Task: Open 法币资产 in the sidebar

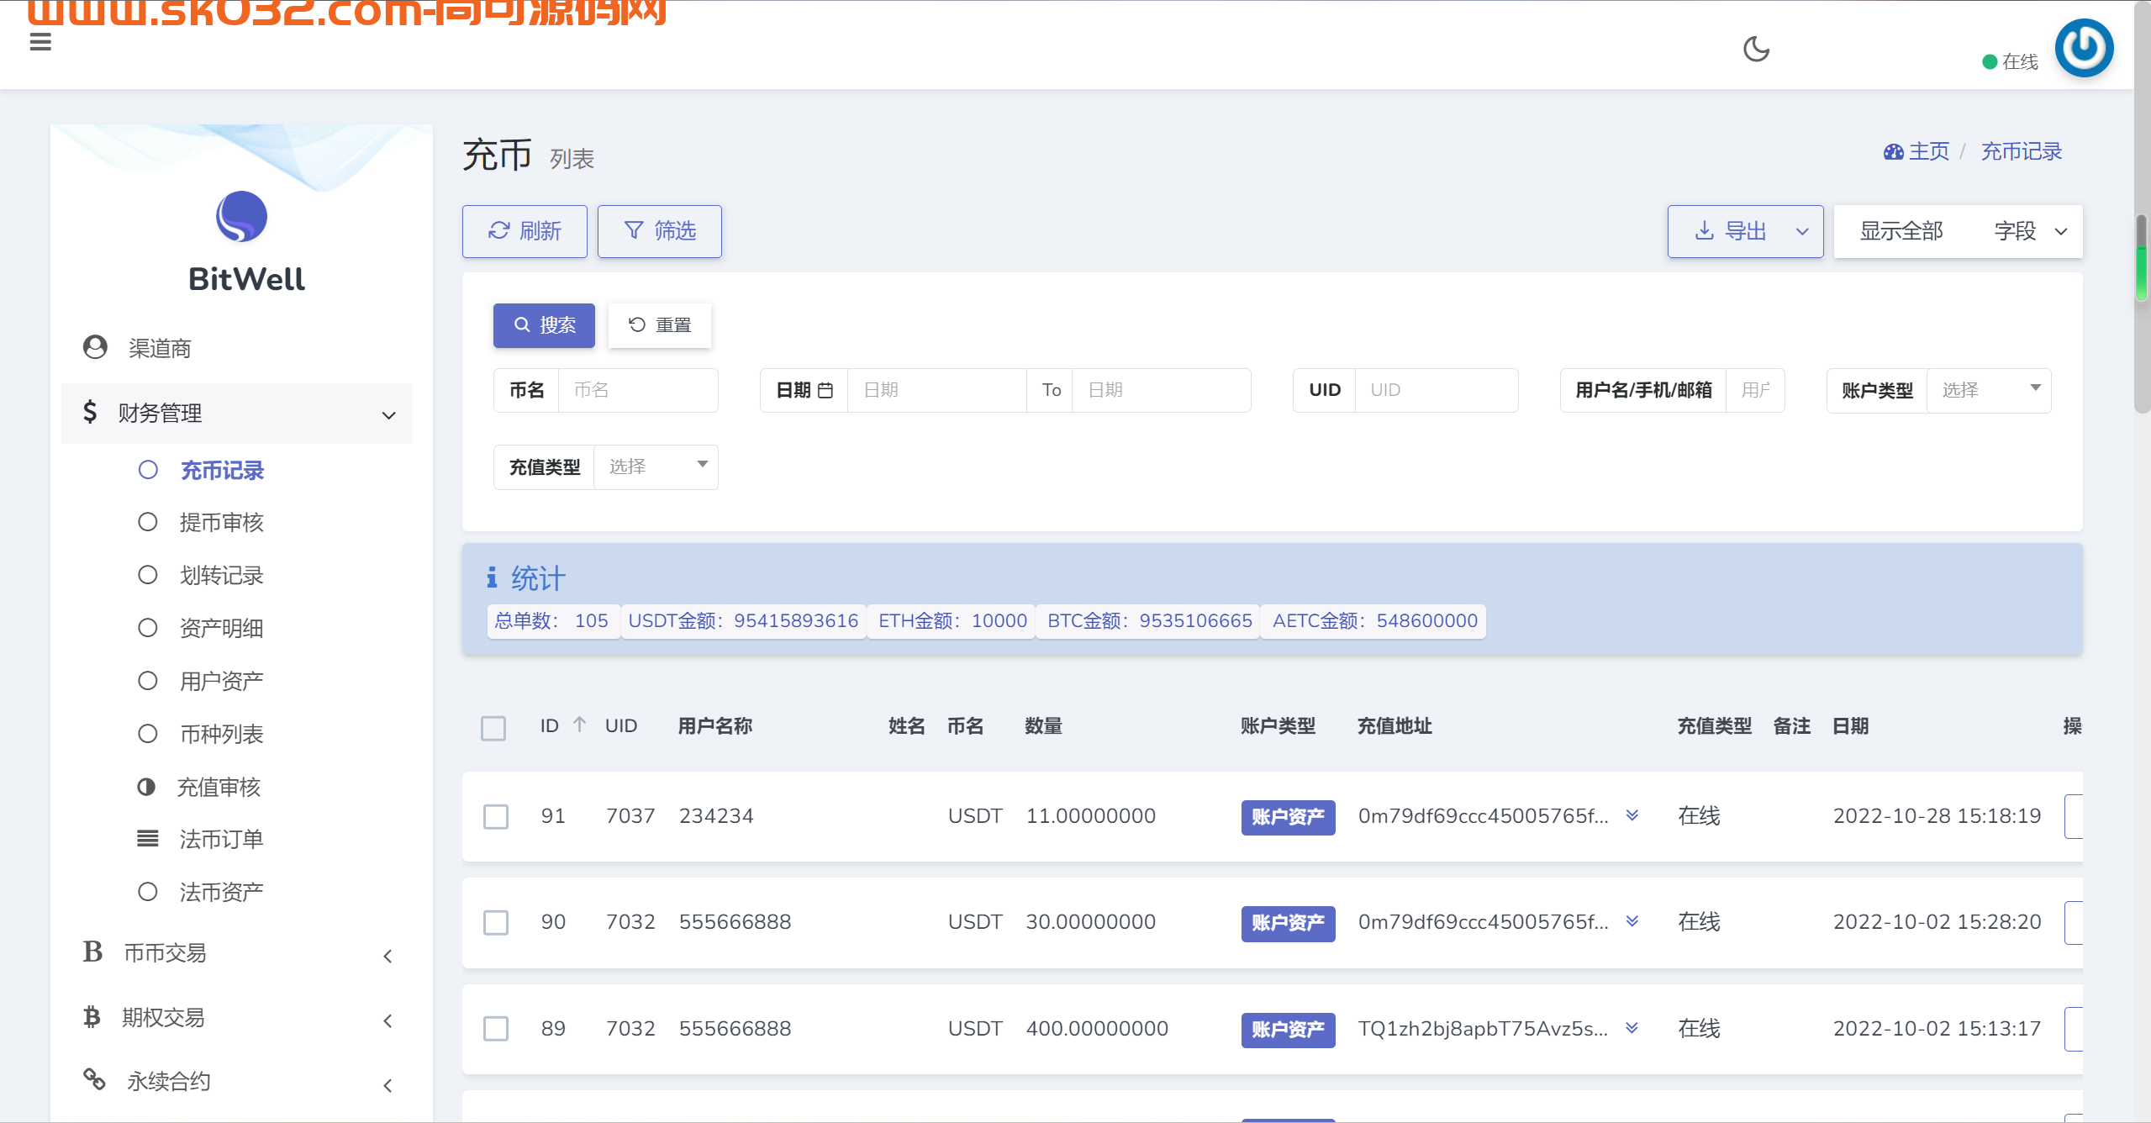Action: pos(222,892)
